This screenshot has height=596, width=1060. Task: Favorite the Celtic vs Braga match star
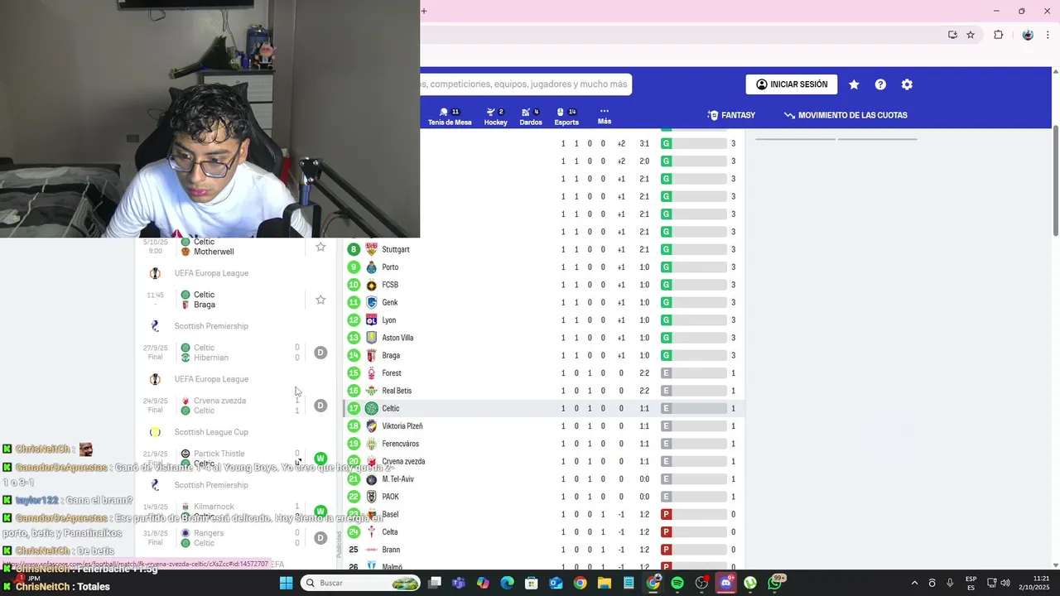[x=320, y=300]
